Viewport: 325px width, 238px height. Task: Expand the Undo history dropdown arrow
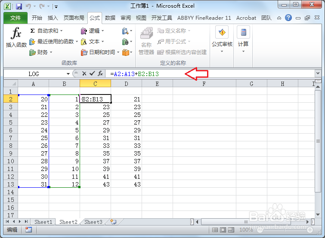[x=34, y=6]
